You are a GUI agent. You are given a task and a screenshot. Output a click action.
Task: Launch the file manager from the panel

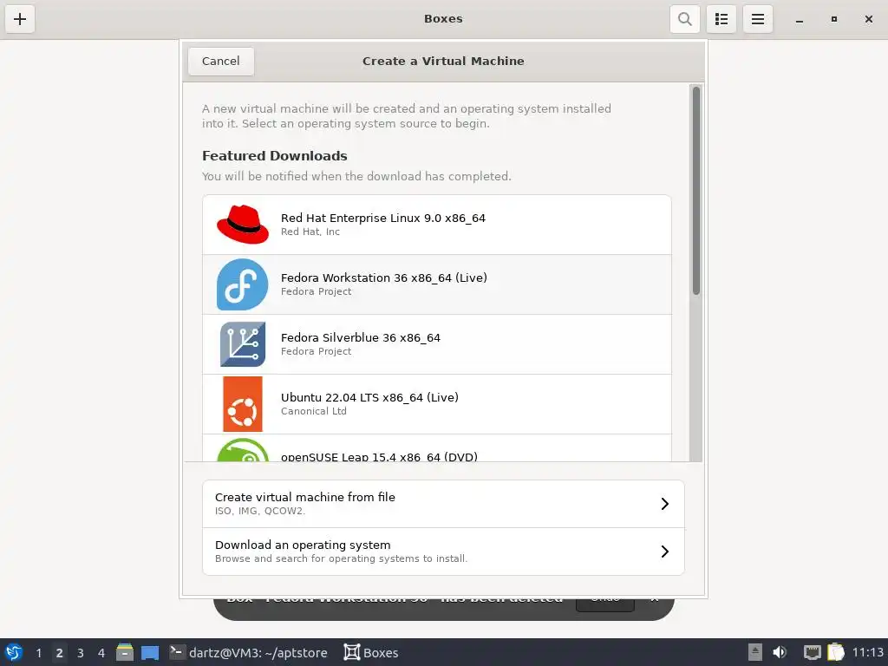(125, 652)
